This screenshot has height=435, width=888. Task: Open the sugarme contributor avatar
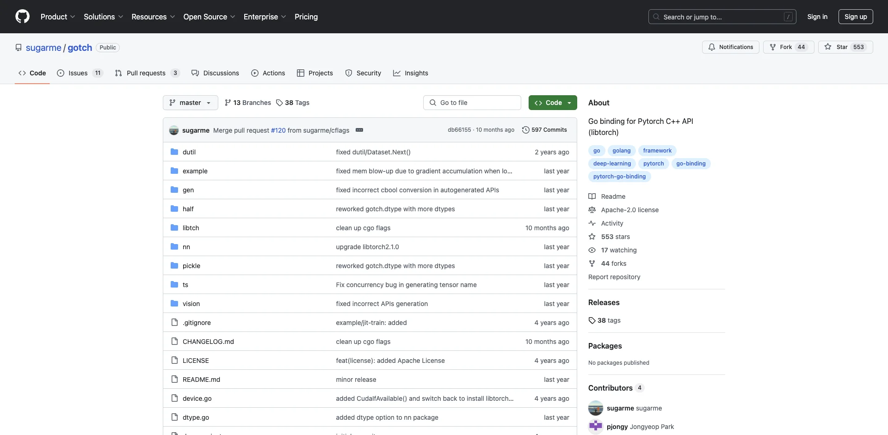(596, 408)
